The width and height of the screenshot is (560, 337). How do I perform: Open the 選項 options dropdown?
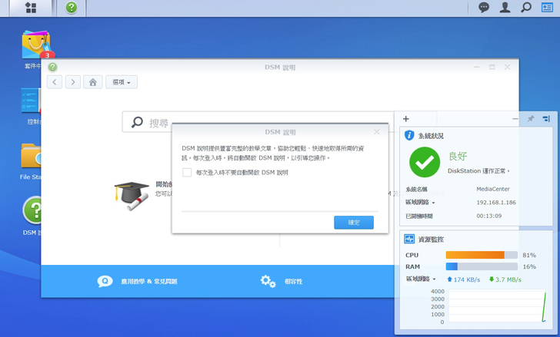[122, 82]
